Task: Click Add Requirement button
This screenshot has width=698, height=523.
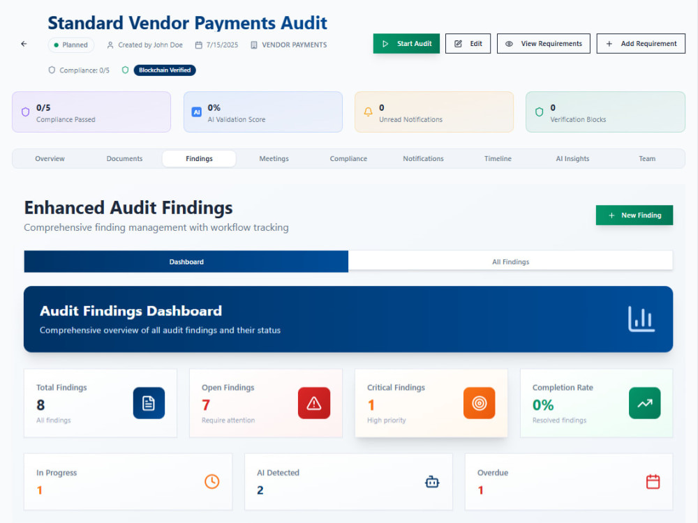Action: point(641,43)
